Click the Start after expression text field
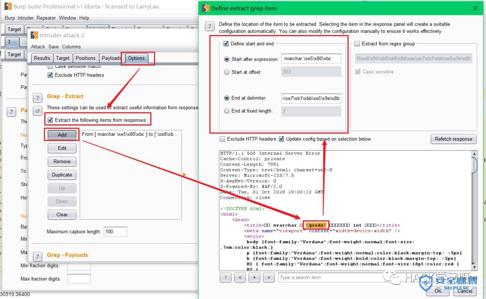This screenshot has width=486, height=299. click(311, 58)
